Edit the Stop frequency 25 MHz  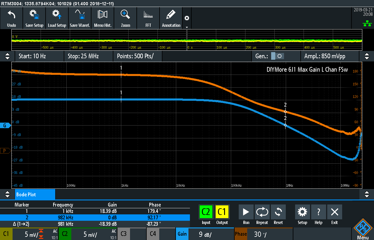(x=88, y=56)
